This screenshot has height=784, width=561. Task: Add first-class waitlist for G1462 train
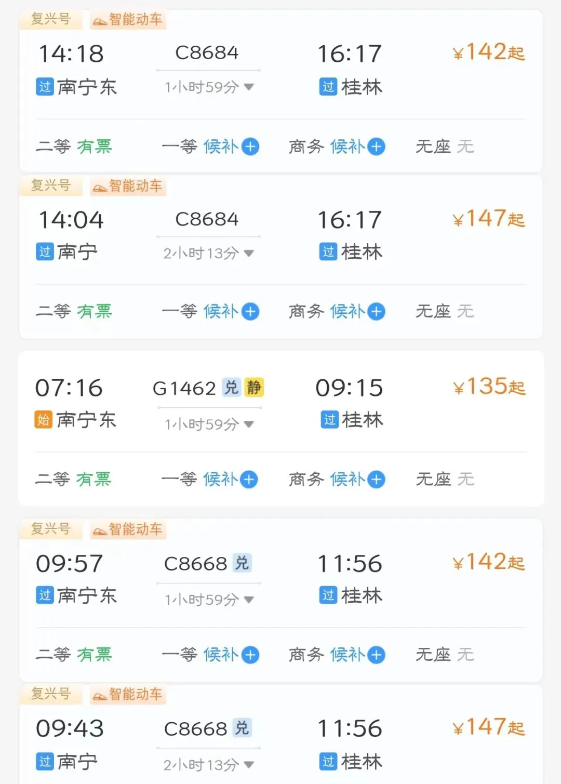249,479
